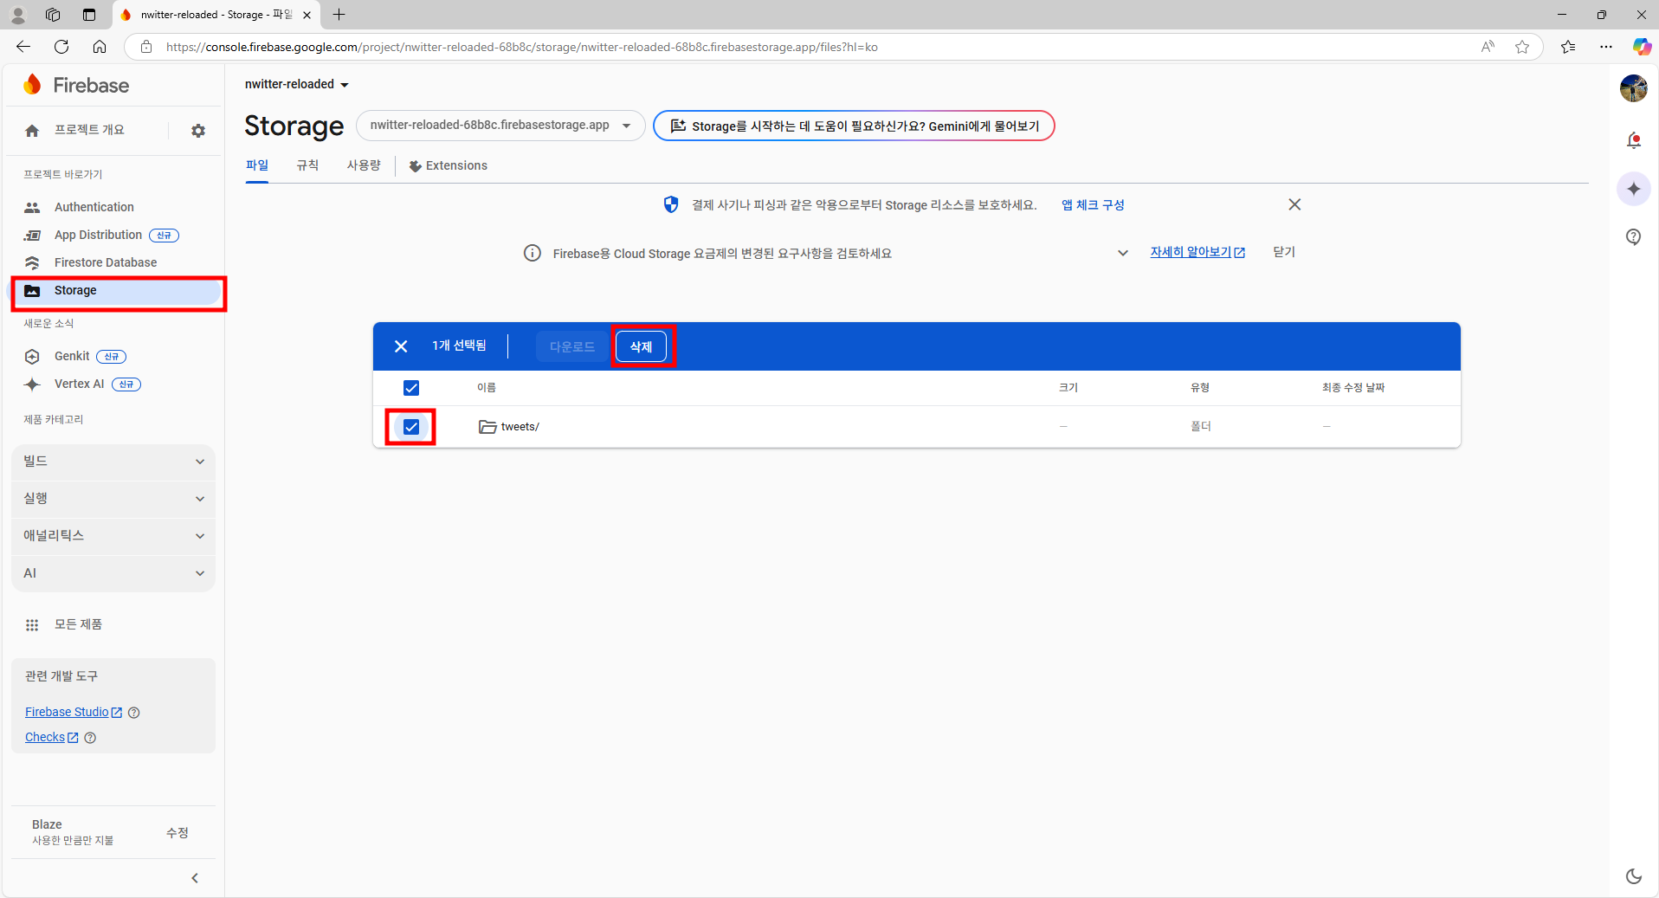Clear selection with X in blue bar
The image size is (1659, 898).
point(401,346)
